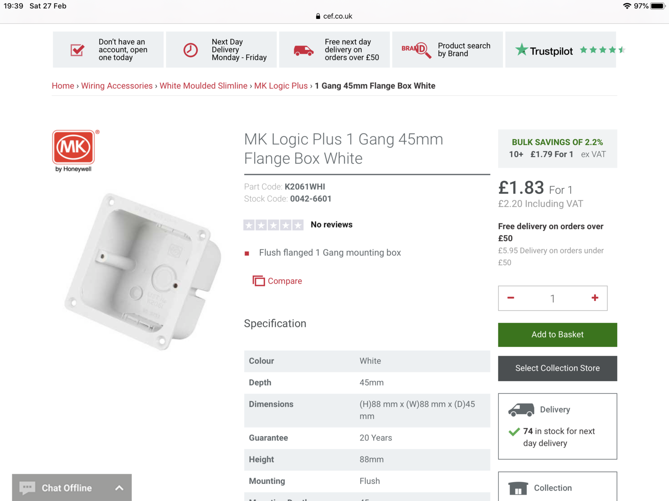Click the red clock Next Day Delivery icon

click(x=191, y=50)
